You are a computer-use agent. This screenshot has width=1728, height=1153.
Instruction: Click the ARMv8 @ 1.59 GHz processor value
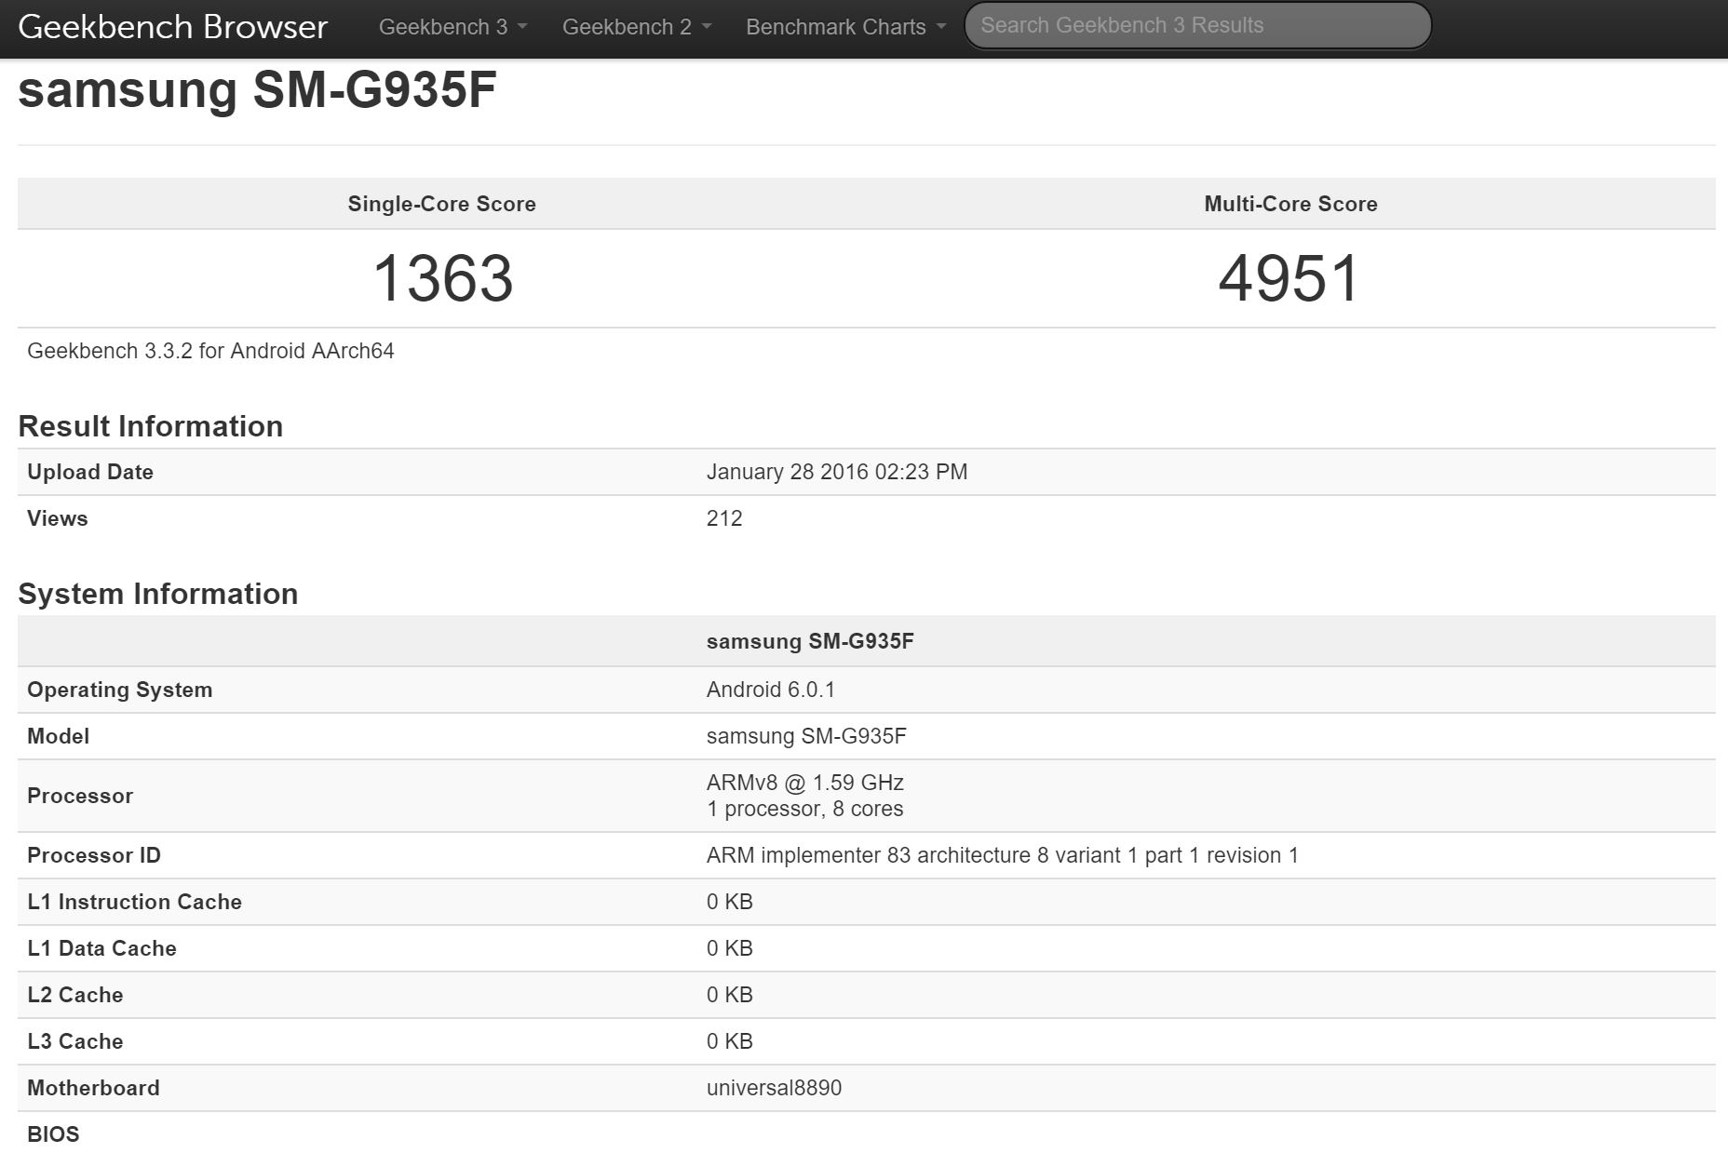click(x=804, y=783)
